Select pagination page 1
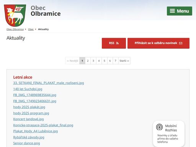 [82, 61]
